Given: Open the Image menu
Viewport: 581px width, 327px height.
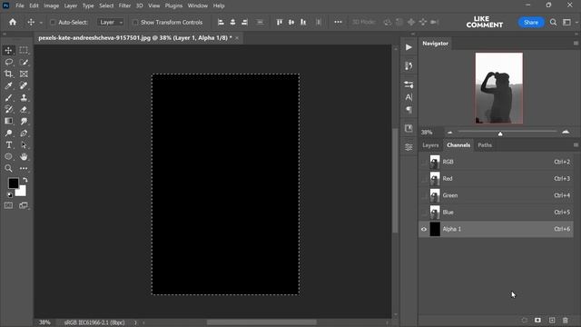Looking at the screenshot, I should click(x=51, y=5).
